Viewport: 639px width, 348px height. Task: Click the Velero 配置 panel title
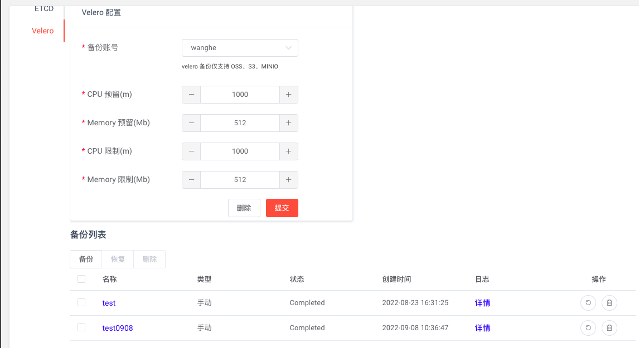pos(101,13)
